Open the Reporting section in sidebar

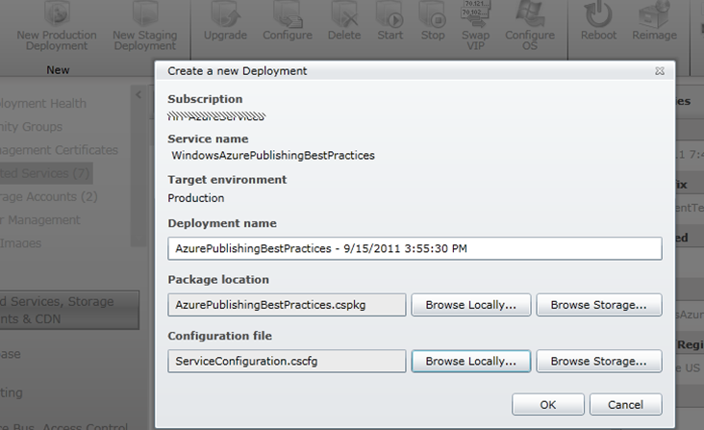coord(12,392)
